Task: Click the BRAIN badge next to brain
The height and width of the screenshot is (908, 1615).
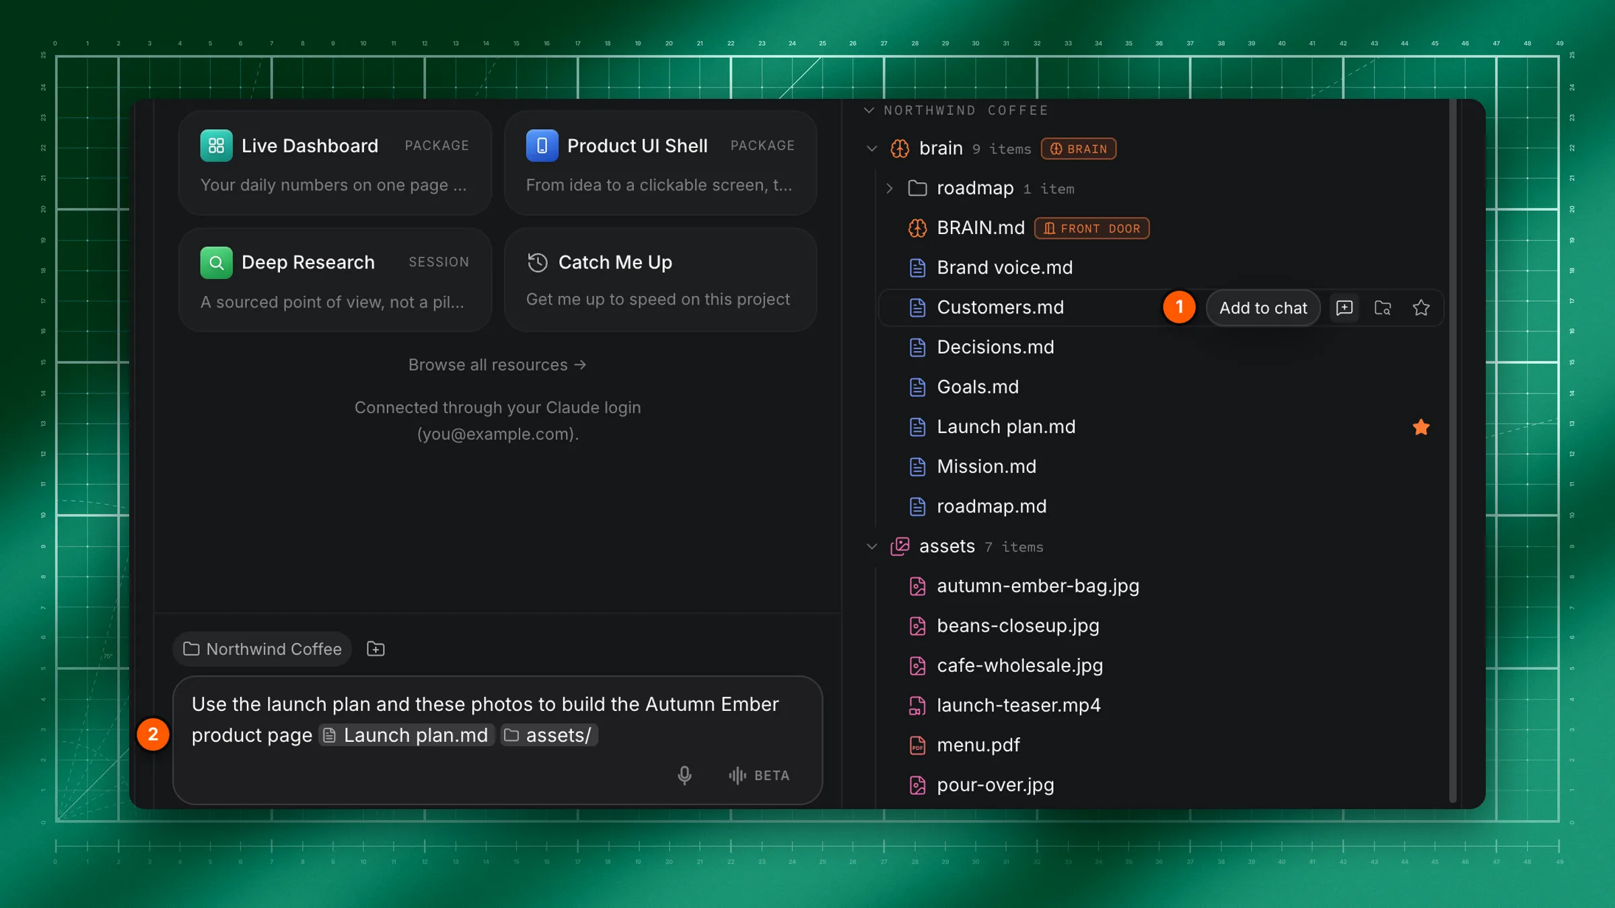Action: pos(1079,149)
